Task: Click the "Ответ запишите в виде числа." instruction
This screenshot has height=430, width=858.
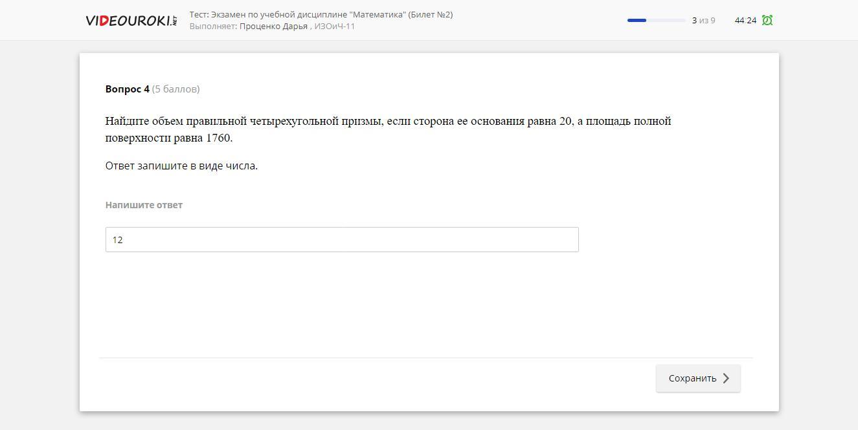Action: point(181,166)
